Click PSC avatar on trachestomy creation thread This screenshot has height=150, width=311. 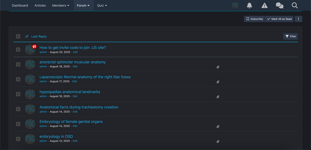click(x=30, y=109)
